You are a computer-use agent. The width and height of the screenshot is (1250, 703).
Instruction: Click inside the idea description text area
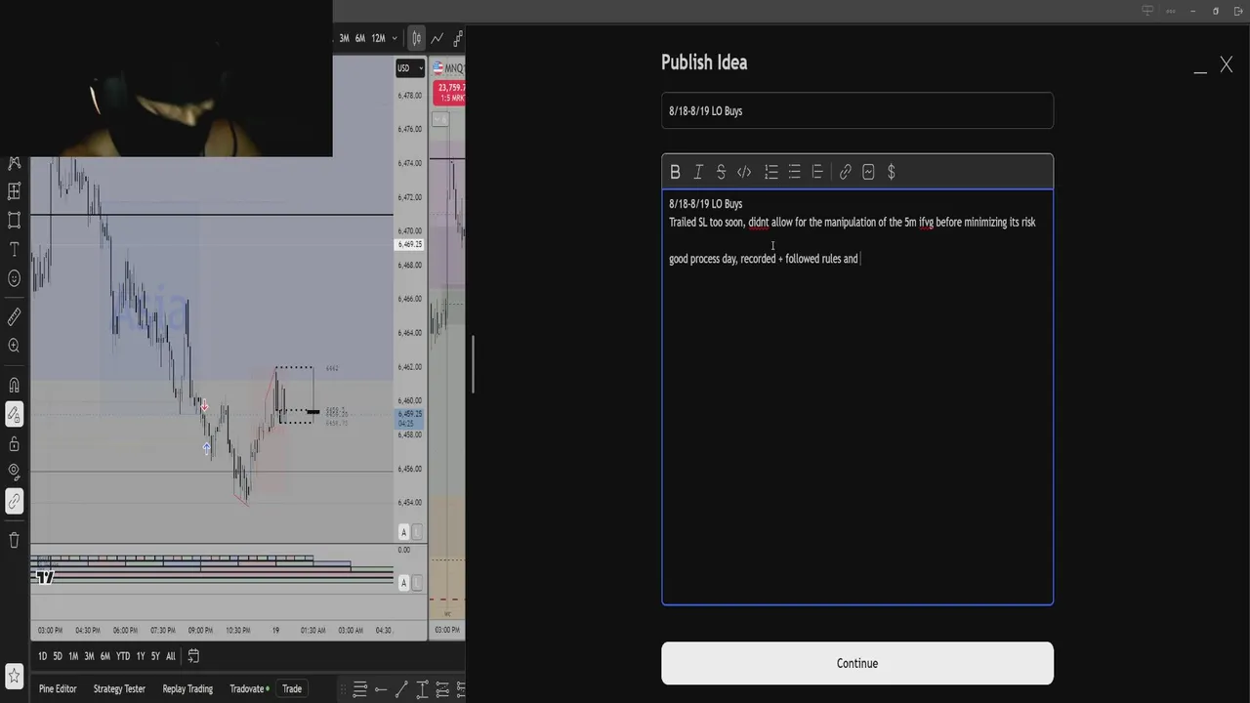coord(857,396)
